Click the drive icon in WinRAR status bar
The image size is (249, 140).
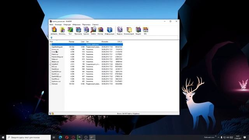50,113
